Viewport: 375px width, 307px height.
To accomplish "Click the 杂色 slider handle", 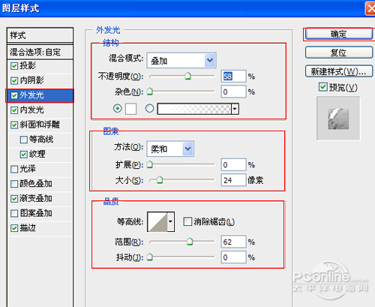I will (150, 92).
